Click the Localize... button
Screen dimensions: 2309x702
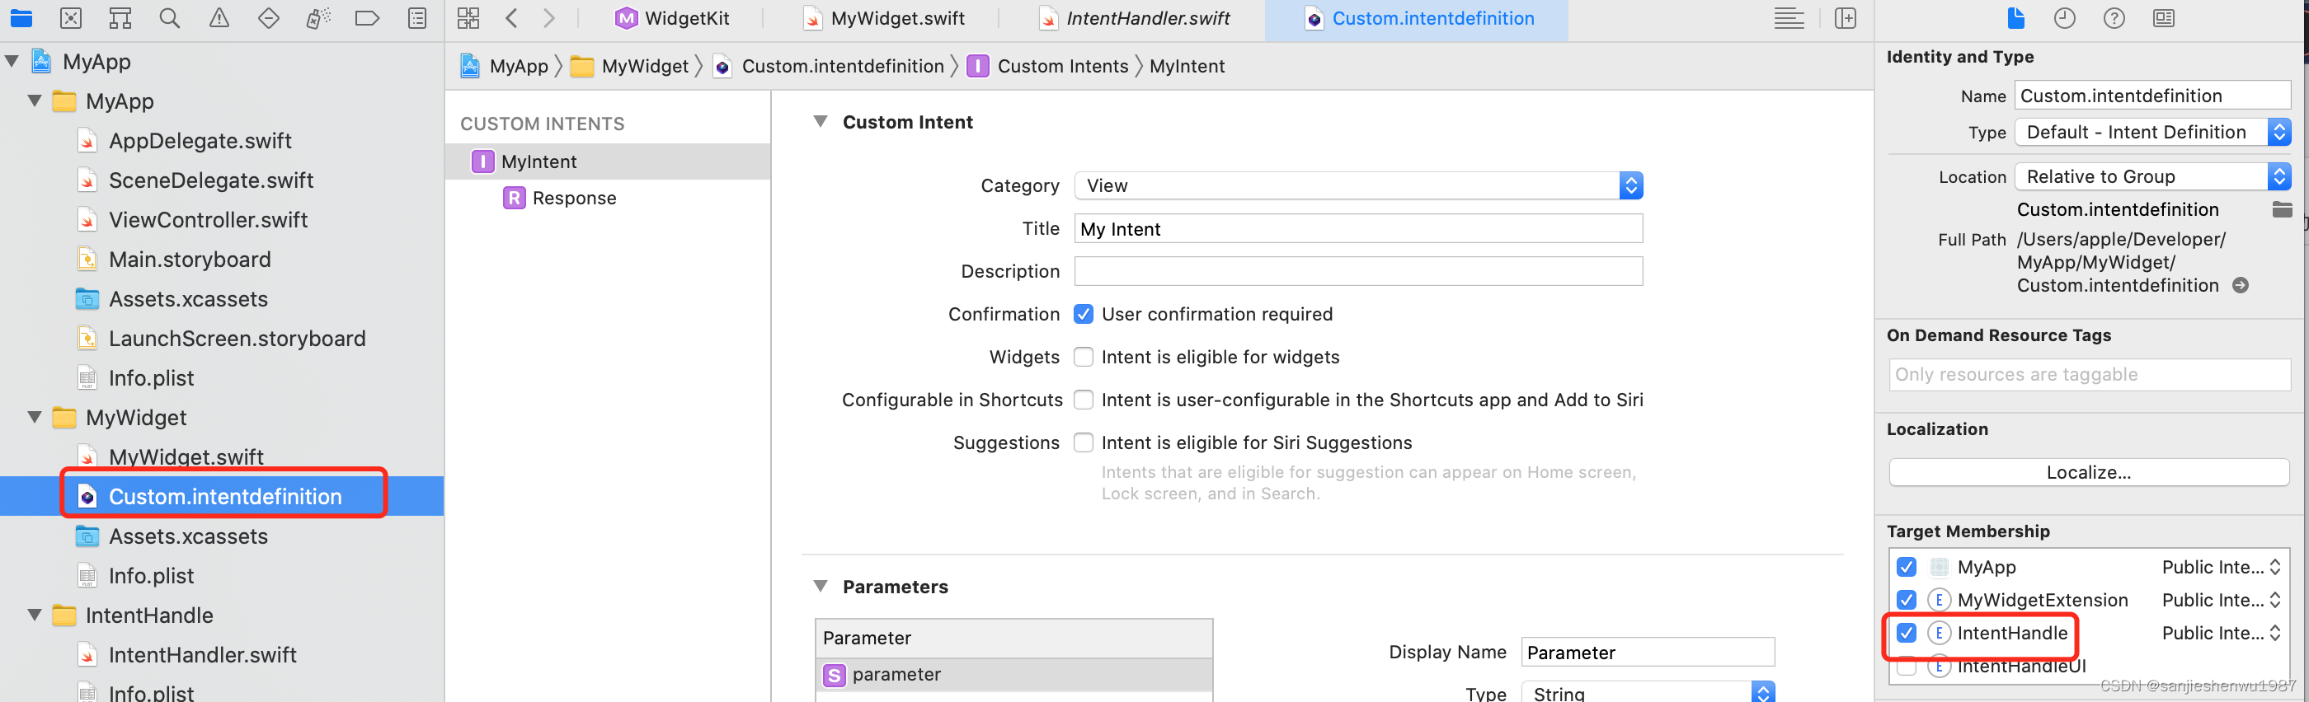click(2089, 472)
